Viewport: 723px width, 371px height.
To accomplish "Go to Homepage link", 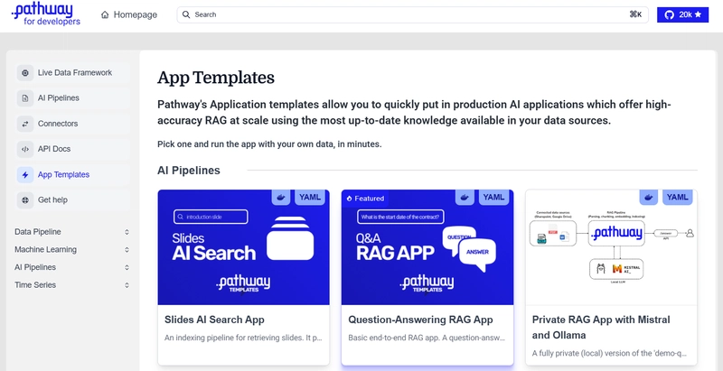I will [x=129, y=14].
